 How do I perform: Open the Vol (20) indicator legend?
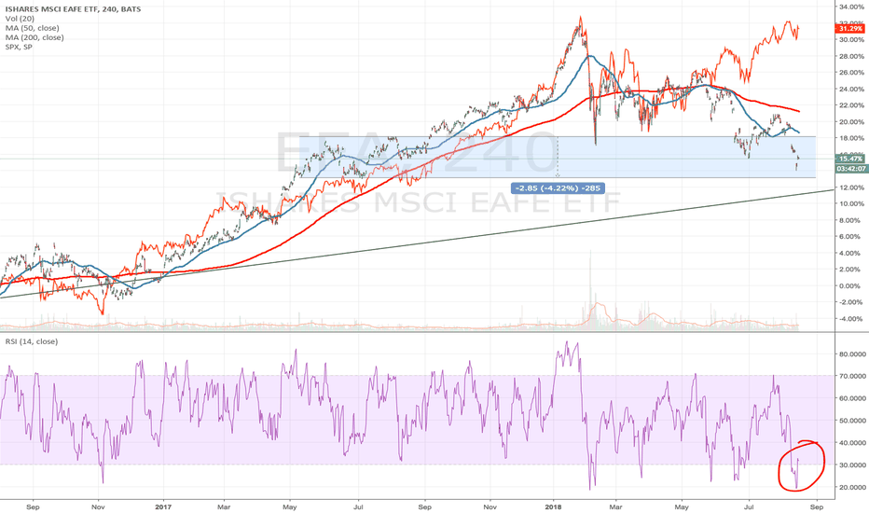(20, 19)
